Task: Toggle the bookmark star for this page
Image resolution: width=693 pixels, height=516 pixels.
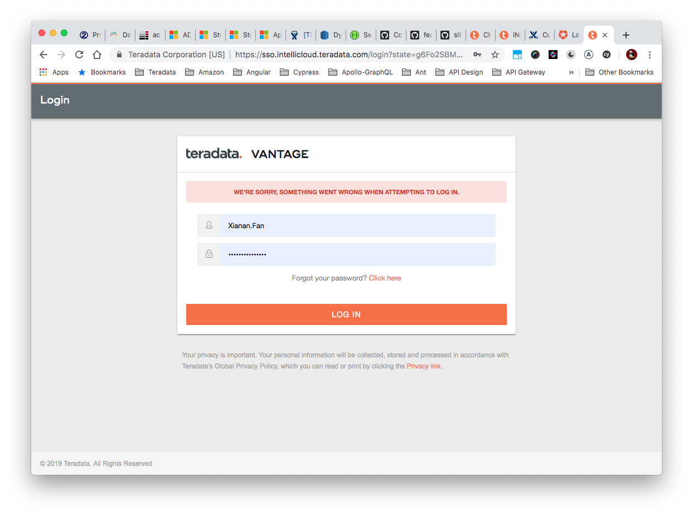Action: pyautogui.click(x=495, y=55)
